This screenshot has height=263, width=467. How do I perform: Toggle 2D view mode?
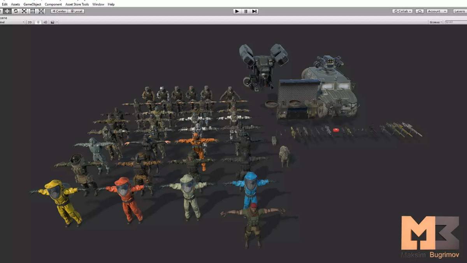click(x=30, y=22)
